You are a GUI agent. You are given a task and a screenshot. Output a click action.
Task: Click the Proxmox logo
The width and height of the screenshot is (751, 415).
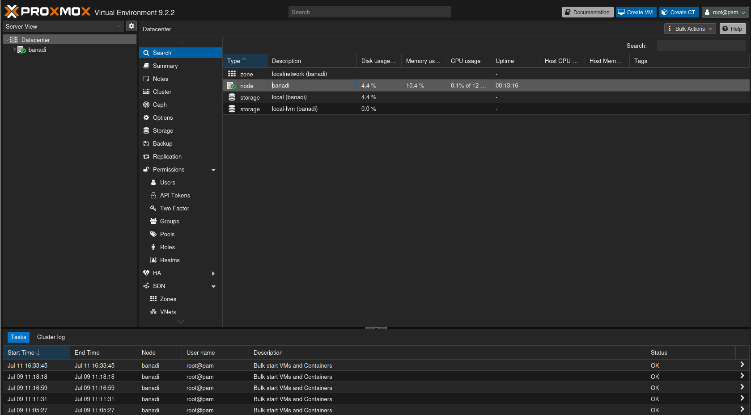click(47, 11)
